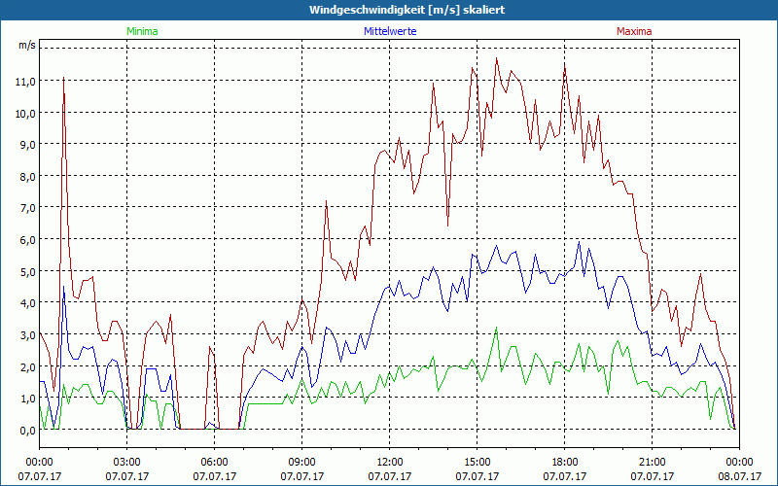Image resolution: width=778 pixels, height=486 pixels.
Task: Click the 5,0 y-axis value
Action: coord(27,272)
